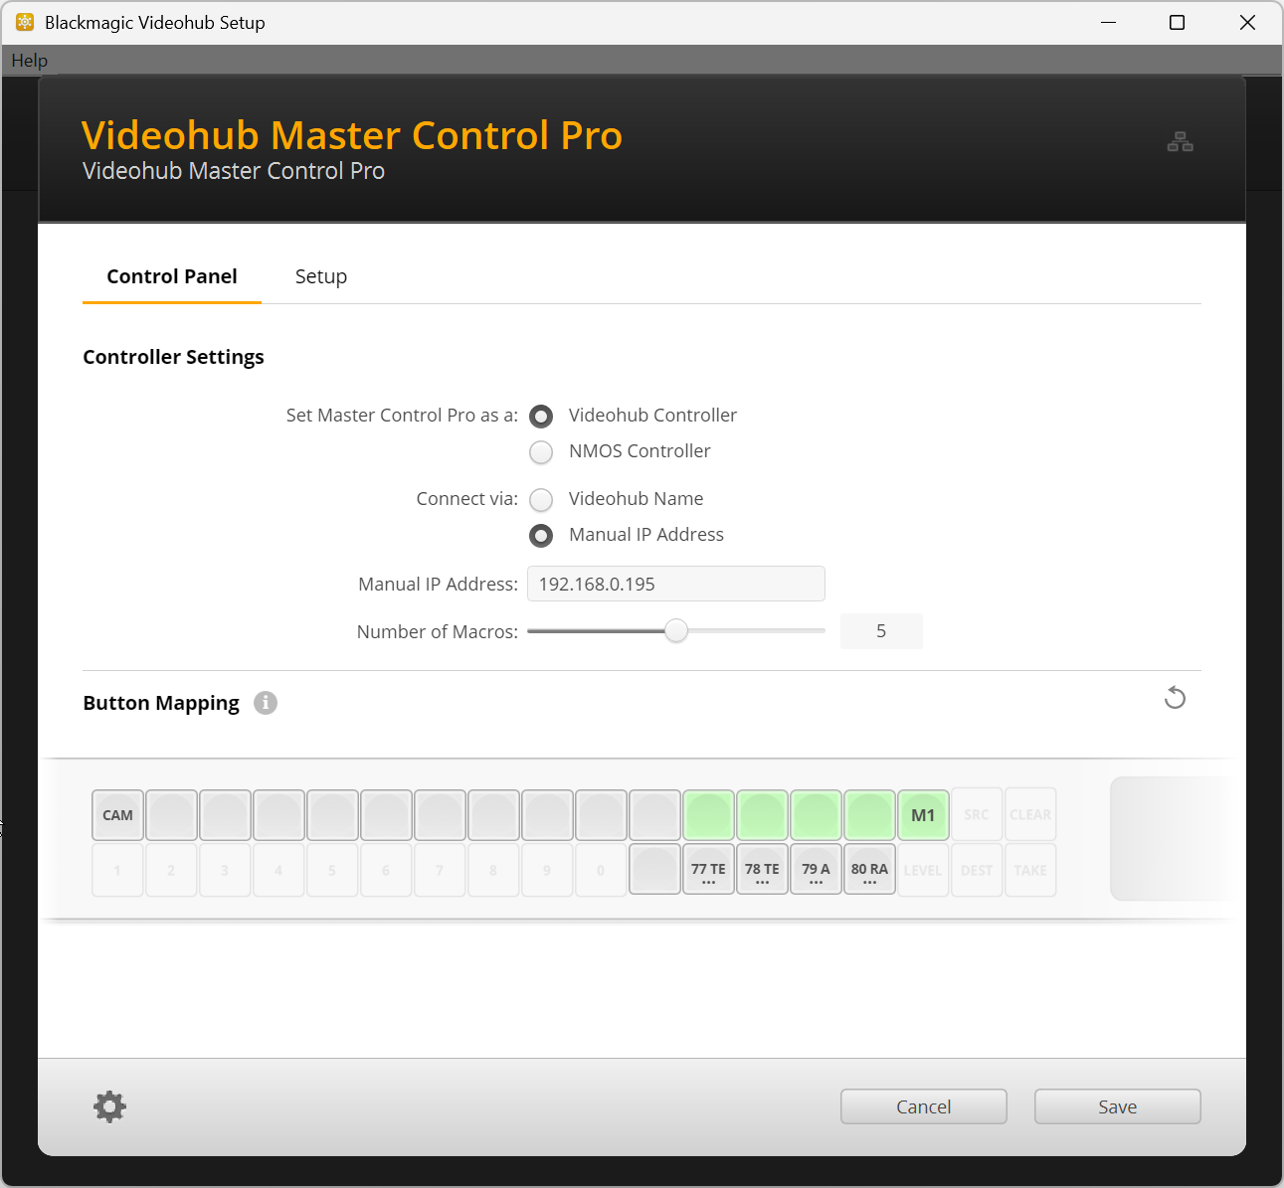This screenshot has width=1284, height=1188.
Task: Click the Blackmagic app icon in title bar
Action: (x=25, y=22)
